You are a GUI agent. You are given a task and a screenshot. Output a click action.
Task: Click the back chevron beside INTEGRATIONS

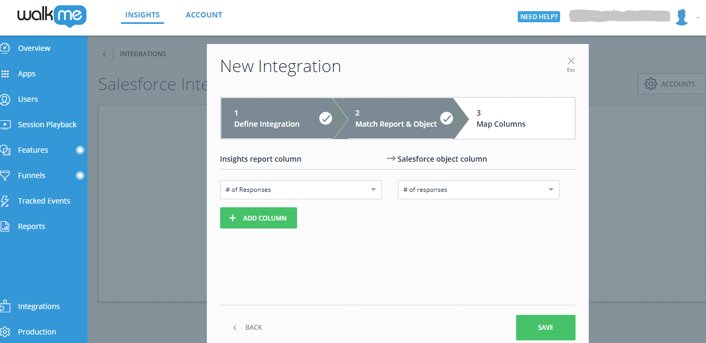click(104, 54)
